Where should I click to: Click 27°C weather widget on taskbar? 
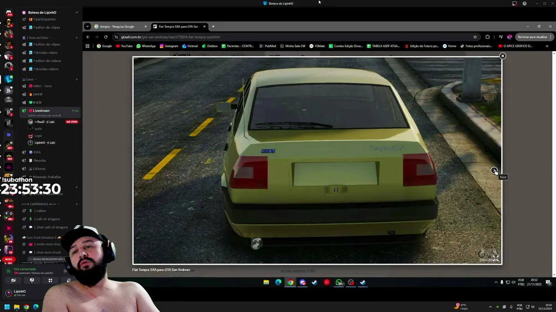click(x=461, y=307)
